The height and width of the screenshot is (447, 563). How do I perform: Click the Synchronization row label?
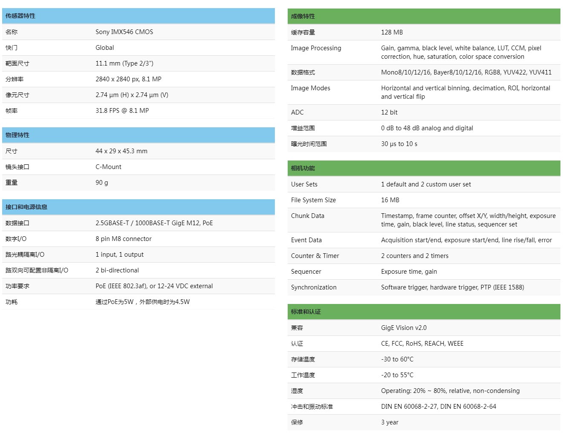(x=314, y=287)
